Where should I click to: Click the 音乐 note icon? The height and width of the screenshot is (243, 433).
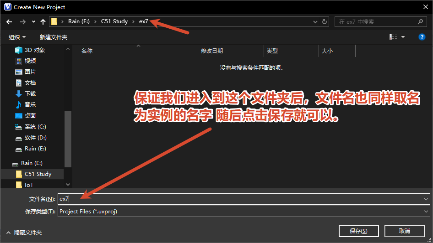coord(18,104)
